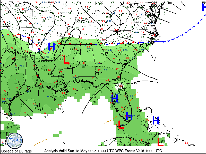Select the blue pressure value 140
This screenshot has height=154, width=206.
[49, 17]
